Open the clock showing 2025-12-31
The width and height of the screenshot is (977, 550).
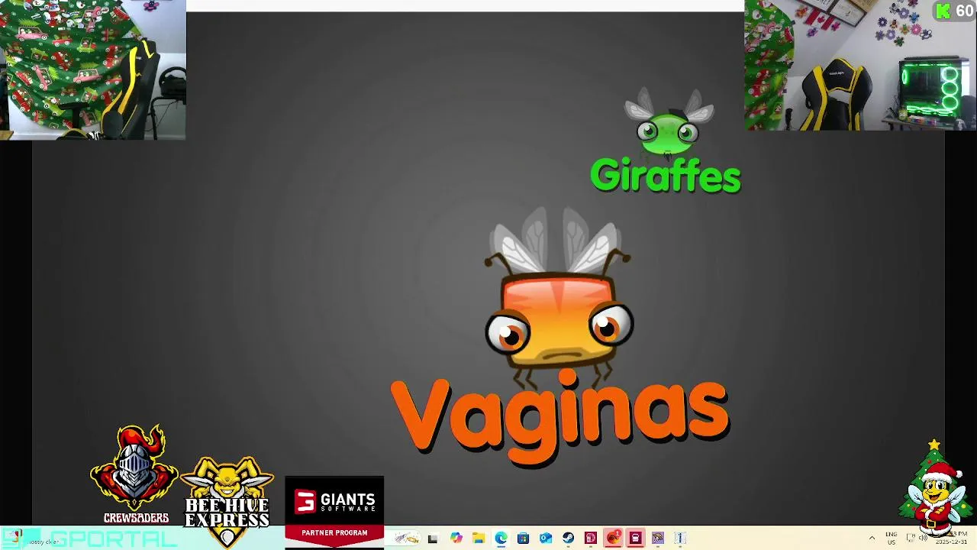[951, 538]
